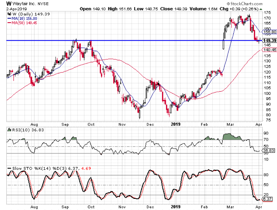Click the Slow STO %K(14) %D(3) label
The image size is (277, 210).
point(40,168)
